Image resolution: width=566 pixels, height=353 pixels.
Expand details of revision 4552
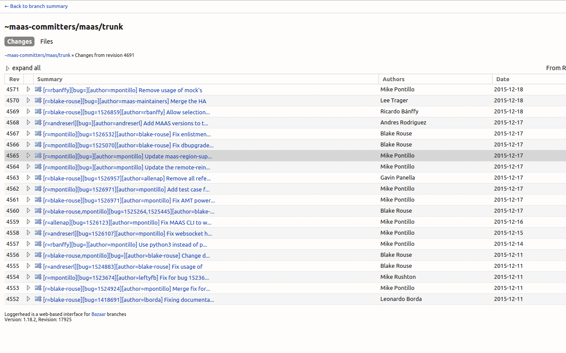click(x=28, y=299)
